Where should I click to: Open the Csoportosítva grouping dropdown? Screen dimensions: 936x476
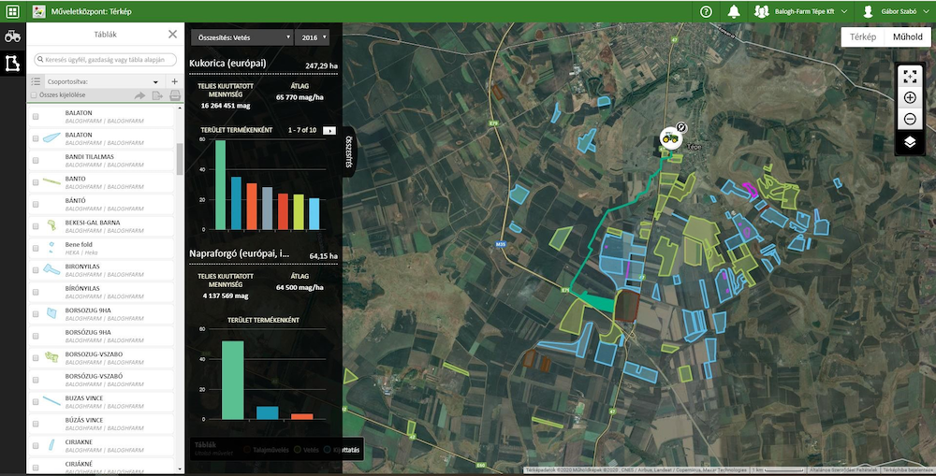[x=103, y=81]
